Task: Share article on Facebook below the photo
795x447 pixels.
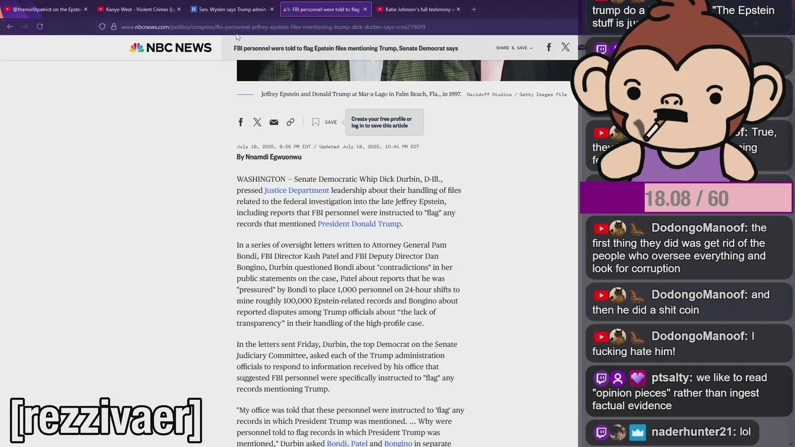Action: (240, 122)
